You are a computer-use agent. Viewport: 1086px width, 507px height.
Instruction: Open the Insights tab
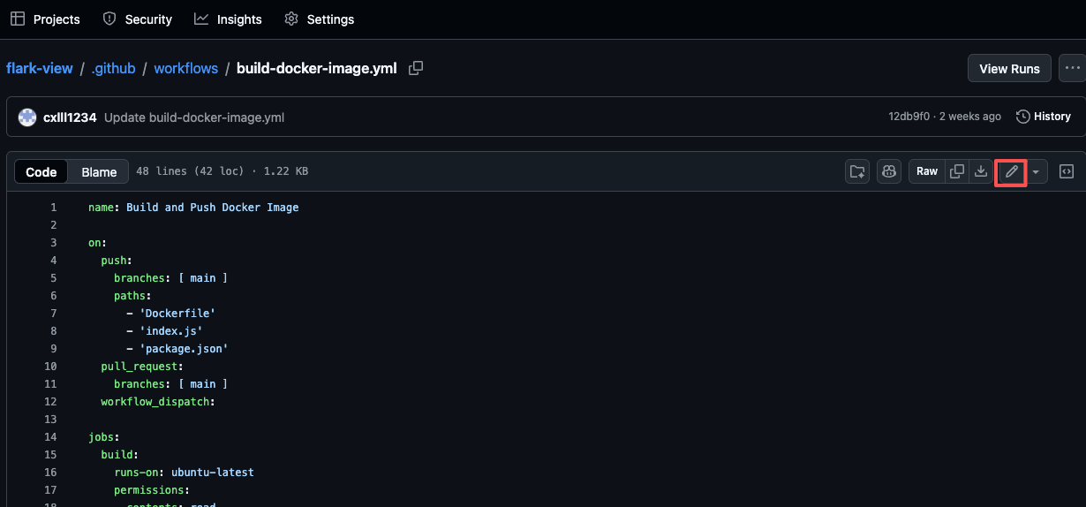228,19
